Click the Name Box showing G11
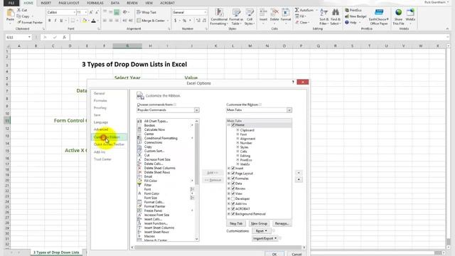 [x=18, y=37]
